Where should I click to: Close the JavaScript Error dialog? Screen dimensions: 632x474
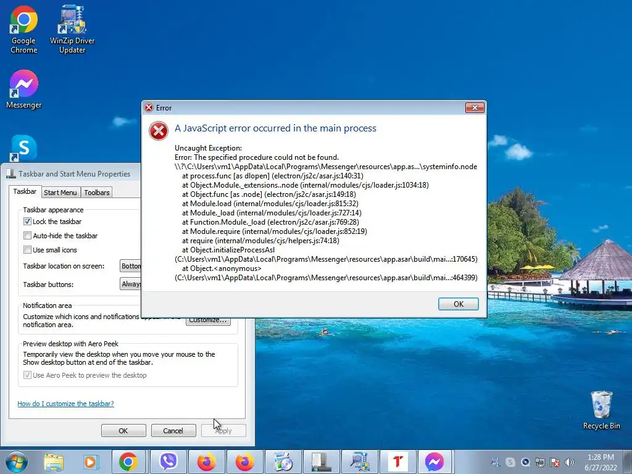pyautogui.click(x=475, y=107)
